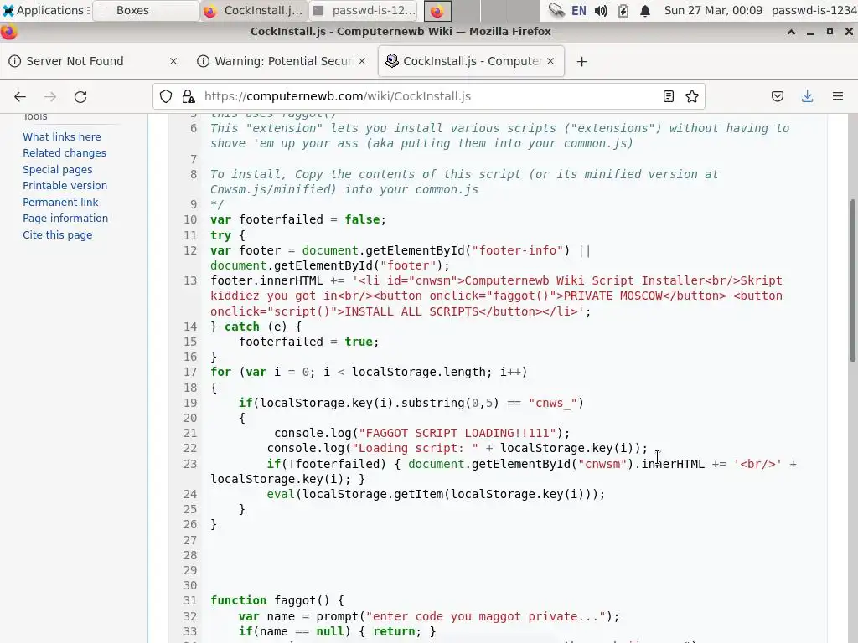Open the passwd-is-1234 user menu in the panel

point(814,10)
